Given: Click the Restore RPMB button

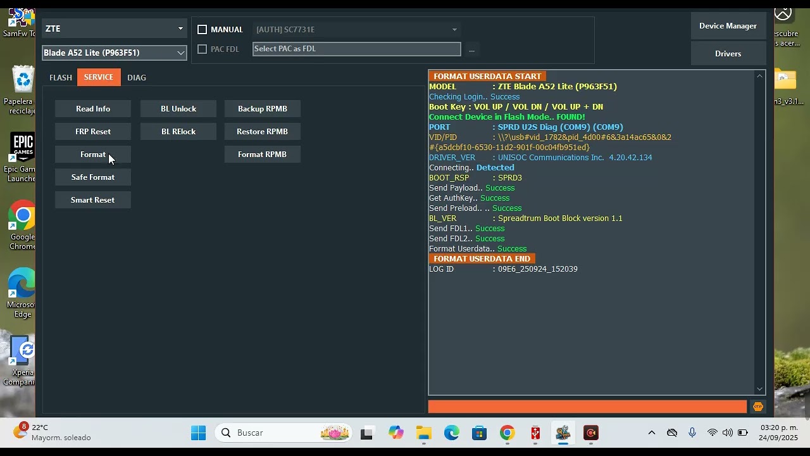Looking at the screenshot, I should [x=263, y=132].
